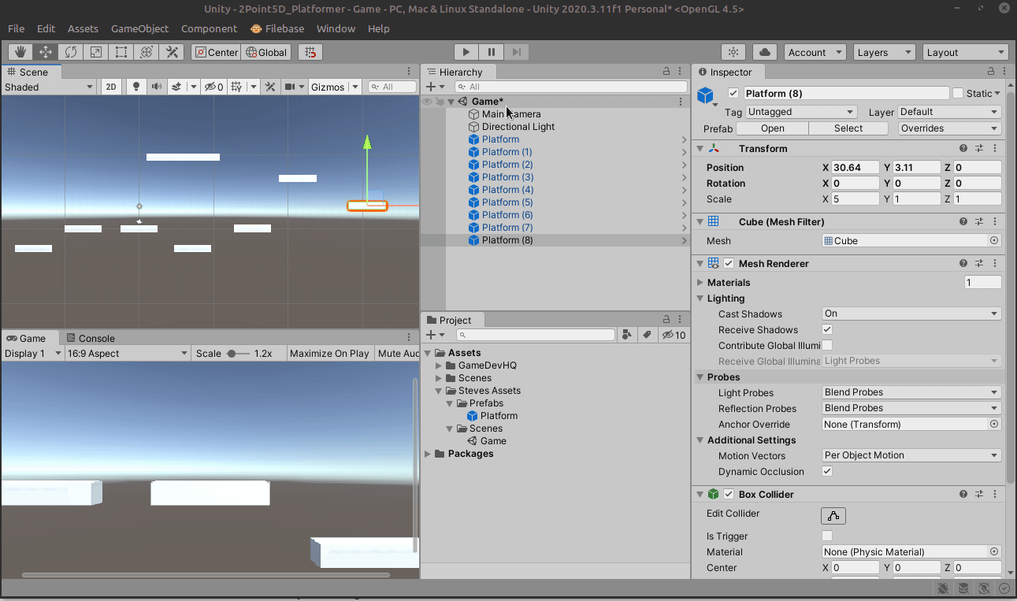Image resolution: width=1017 pixels, height=601 pixels.
Task: Open Mesh object picker for Cube
Action: (994, 240)
